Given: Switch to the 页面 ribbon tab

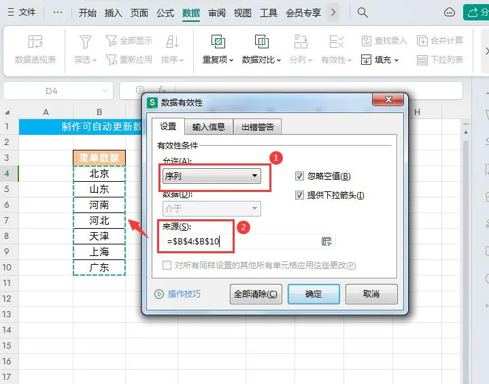Looking at the screenshot, I should point(139,13).
